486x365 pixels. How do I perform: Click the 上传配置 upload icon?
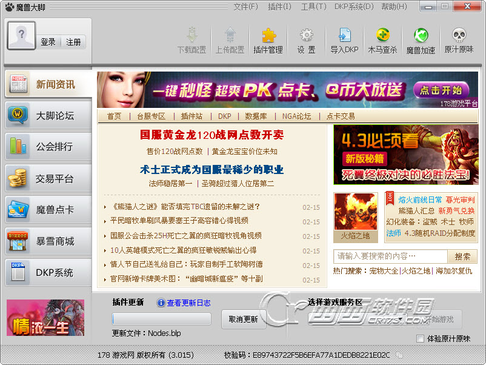click(230, 35)
